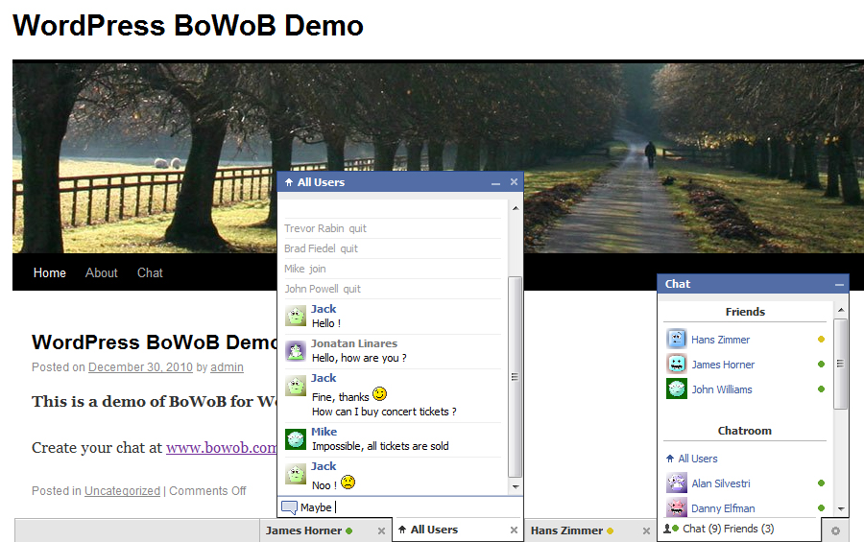Click Hans Zimmer's avatar in Friends list

[677, 339]
